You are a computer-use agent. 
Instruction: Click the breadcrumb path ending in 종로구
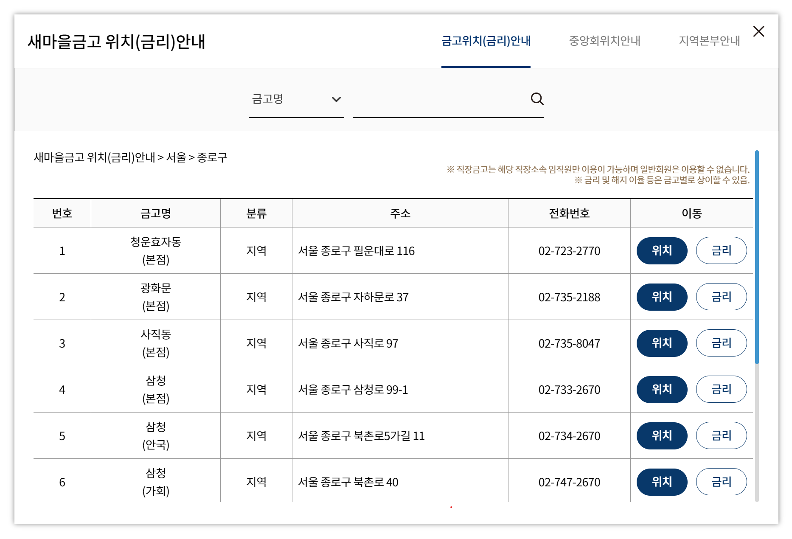click(x=130, y=157)
